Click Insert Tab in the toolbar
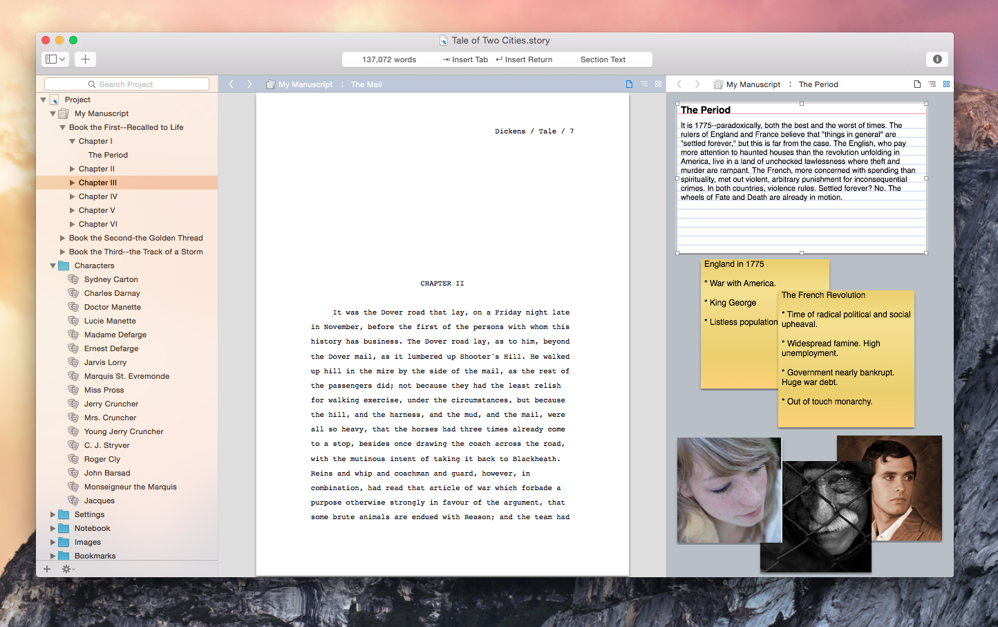 465,59
